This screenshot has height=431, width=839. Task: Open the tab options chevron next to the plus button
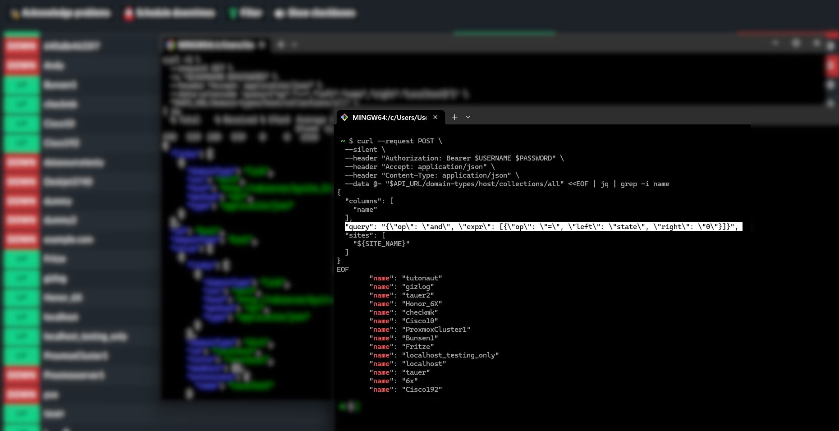(468, 117)
